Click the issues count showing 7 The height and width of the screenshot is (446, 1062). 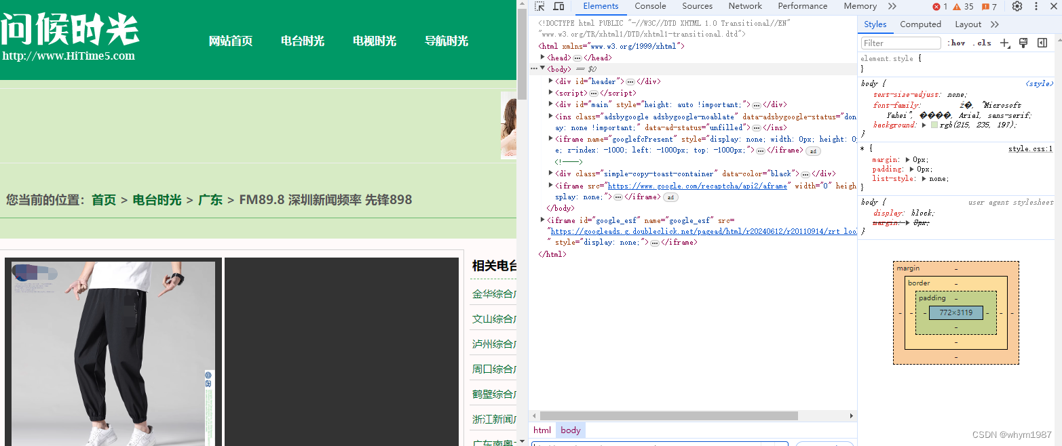(989, 7)
